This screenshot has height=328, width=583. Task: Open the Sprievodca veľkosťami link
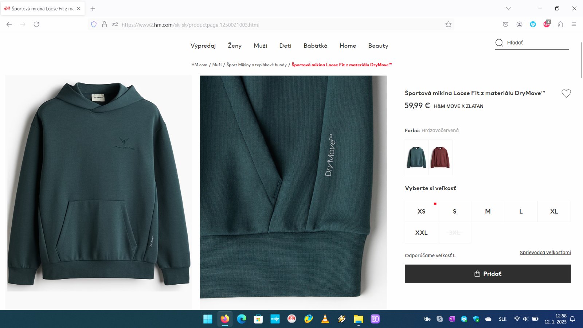click(545, 253)
